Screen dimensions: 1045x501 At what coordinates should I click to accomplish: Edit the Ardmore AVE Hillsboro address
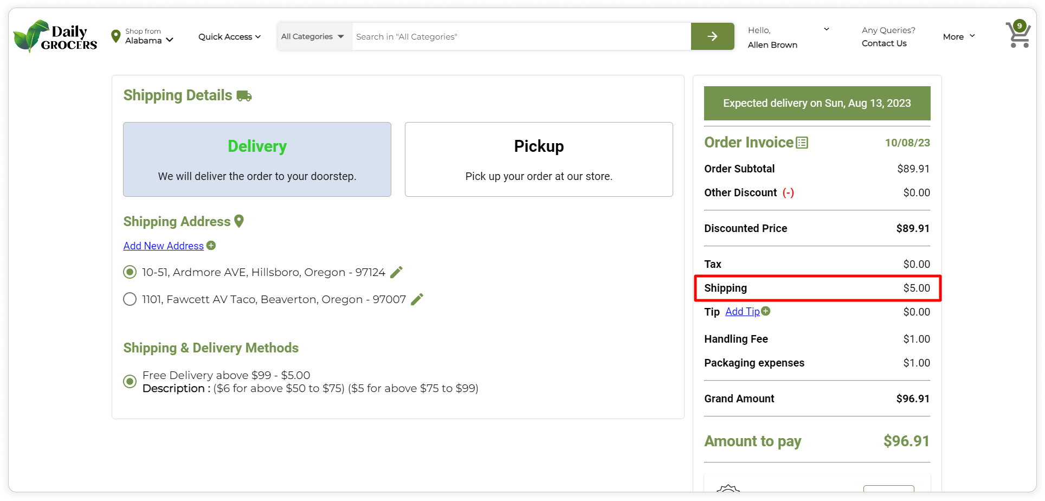coord(397,272)
